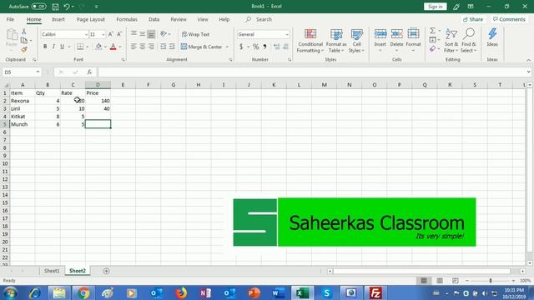
Task: Click the Undo arrow icon
Action: click(67, 7)
